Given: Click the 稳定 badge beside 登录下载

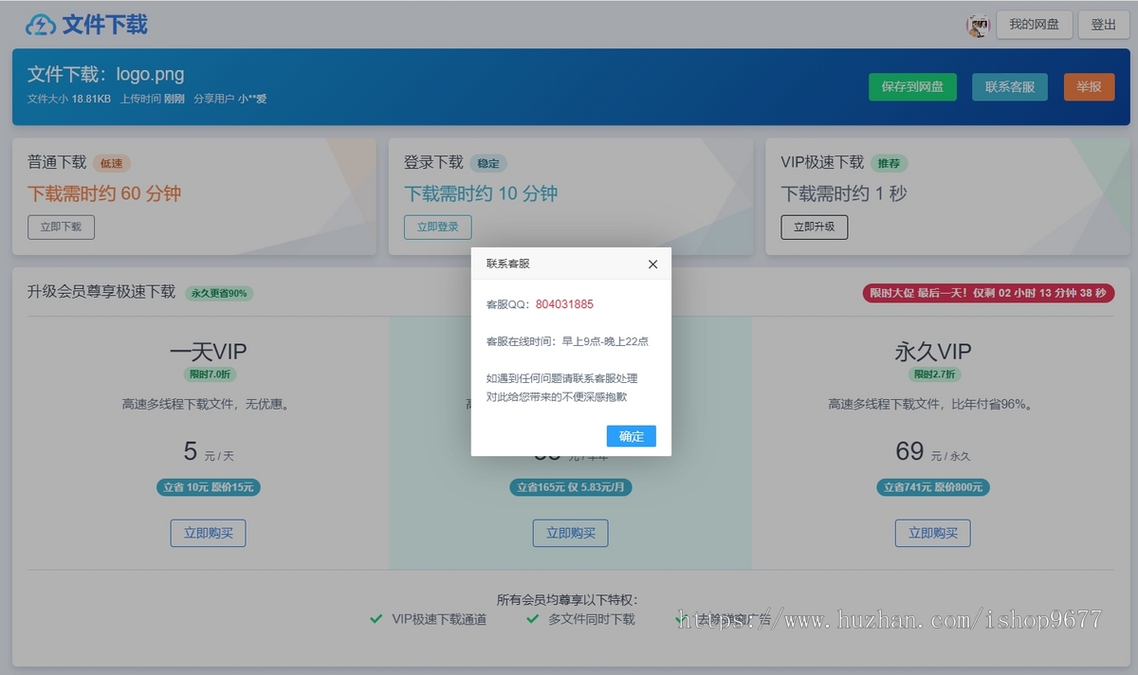Looking at the screenshot, I should pos(488,163).
